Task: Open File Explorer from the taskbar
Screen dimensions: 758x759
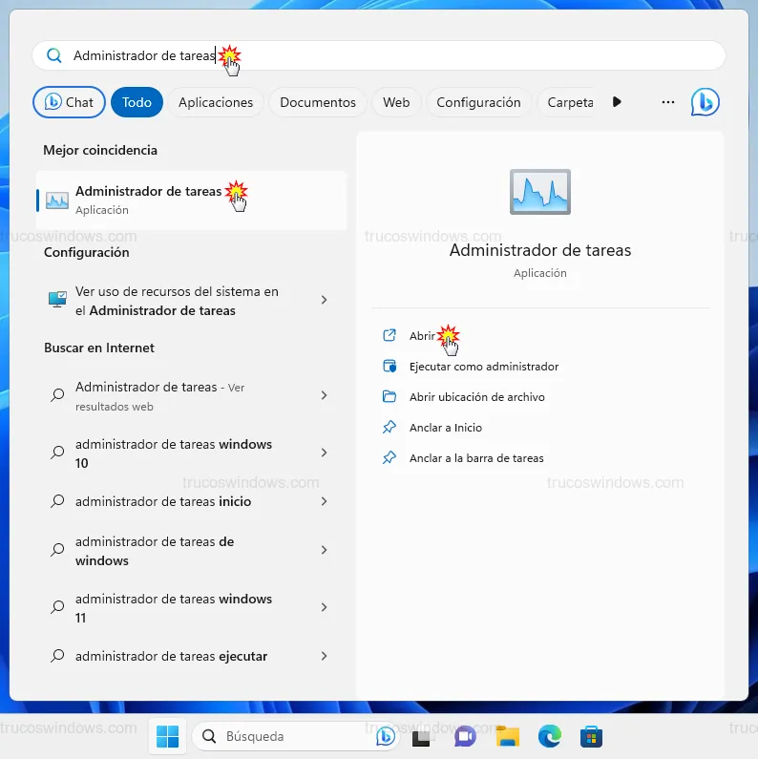Action: (507, 736)
